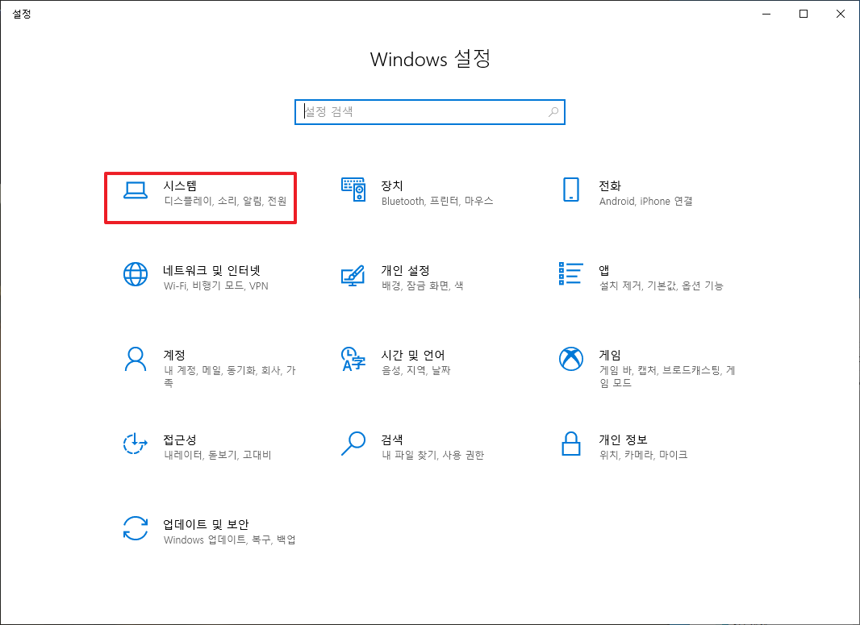Select the 개인 설정 heading
860x625 pixels.
pos(405,270)
